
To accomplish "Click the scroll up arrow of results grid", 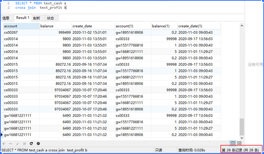I will point(241,26).
